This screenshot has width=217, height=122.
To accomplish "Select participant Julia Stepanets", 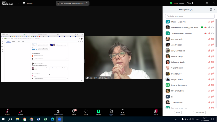I will [190, 102].
